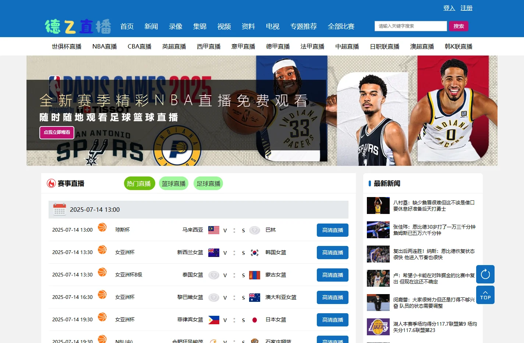
Task: Click 高清直播 for 马来西亚 vs 巴林
Action: coord(333,230)
